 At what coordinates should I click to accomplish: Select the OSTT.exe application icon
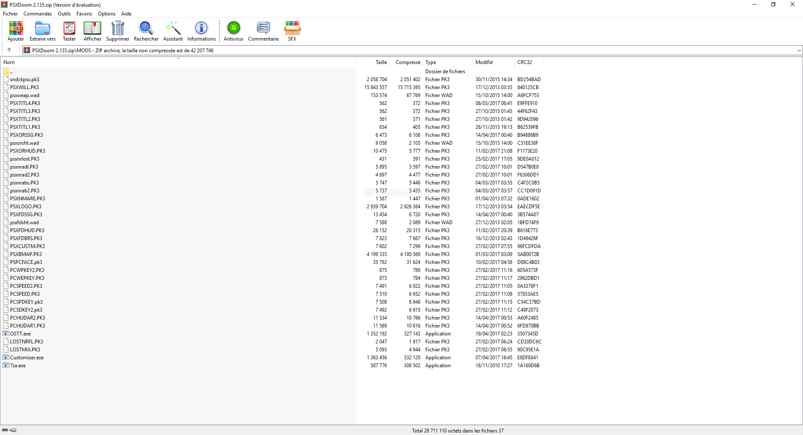point(6,334)
